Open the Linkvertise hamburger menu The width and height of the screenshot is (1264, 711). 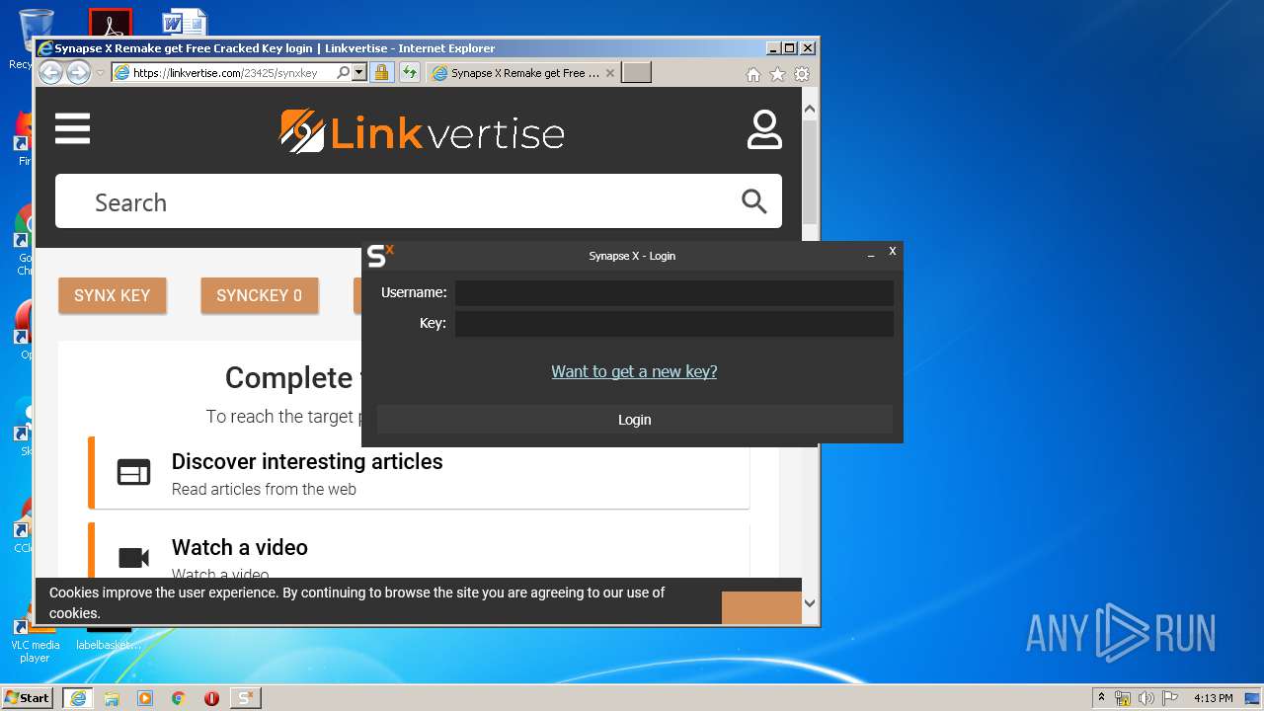point(73,128)
